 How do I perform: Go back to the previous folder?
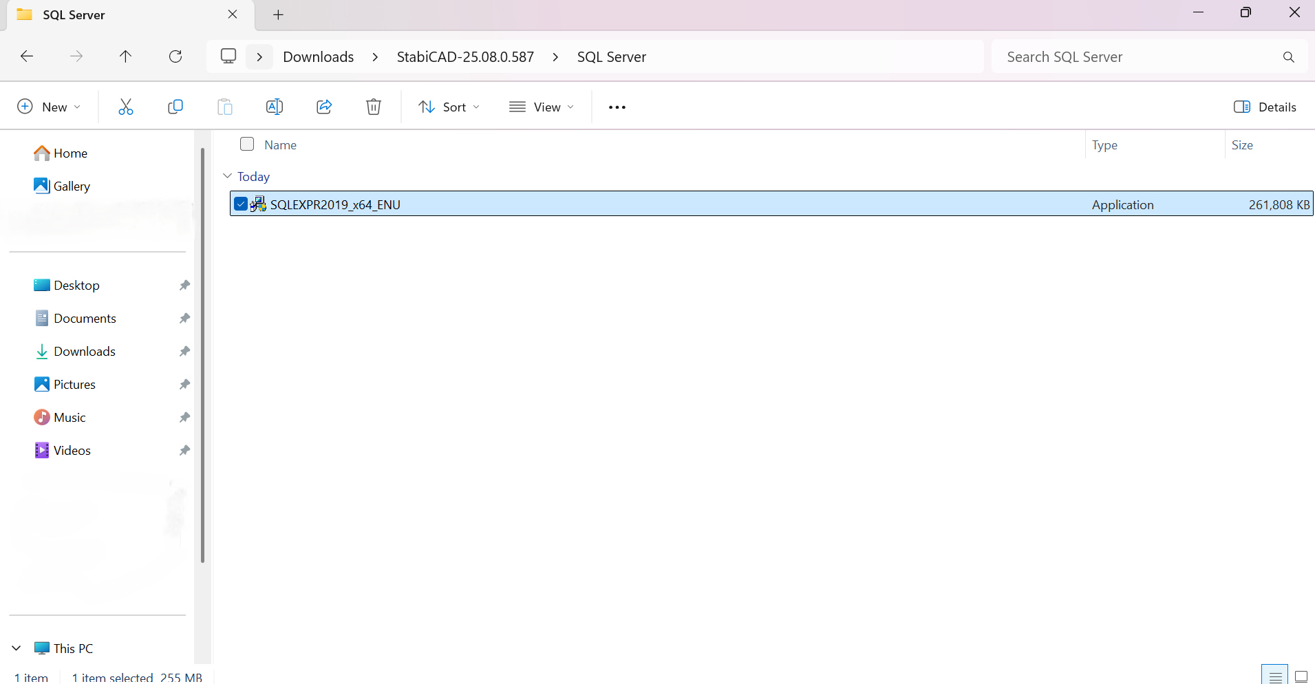27,56
